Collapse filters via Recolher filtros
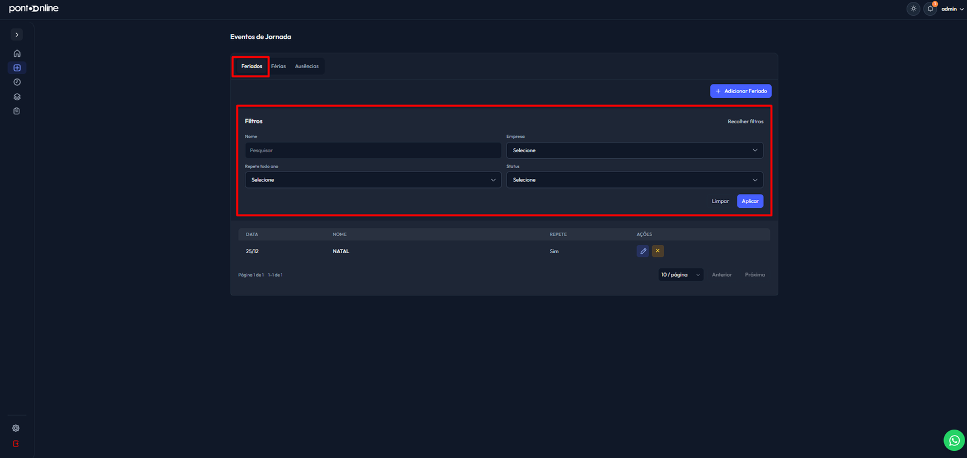Image resolution: width=967 pixels, height=458 pixels. 745,121
